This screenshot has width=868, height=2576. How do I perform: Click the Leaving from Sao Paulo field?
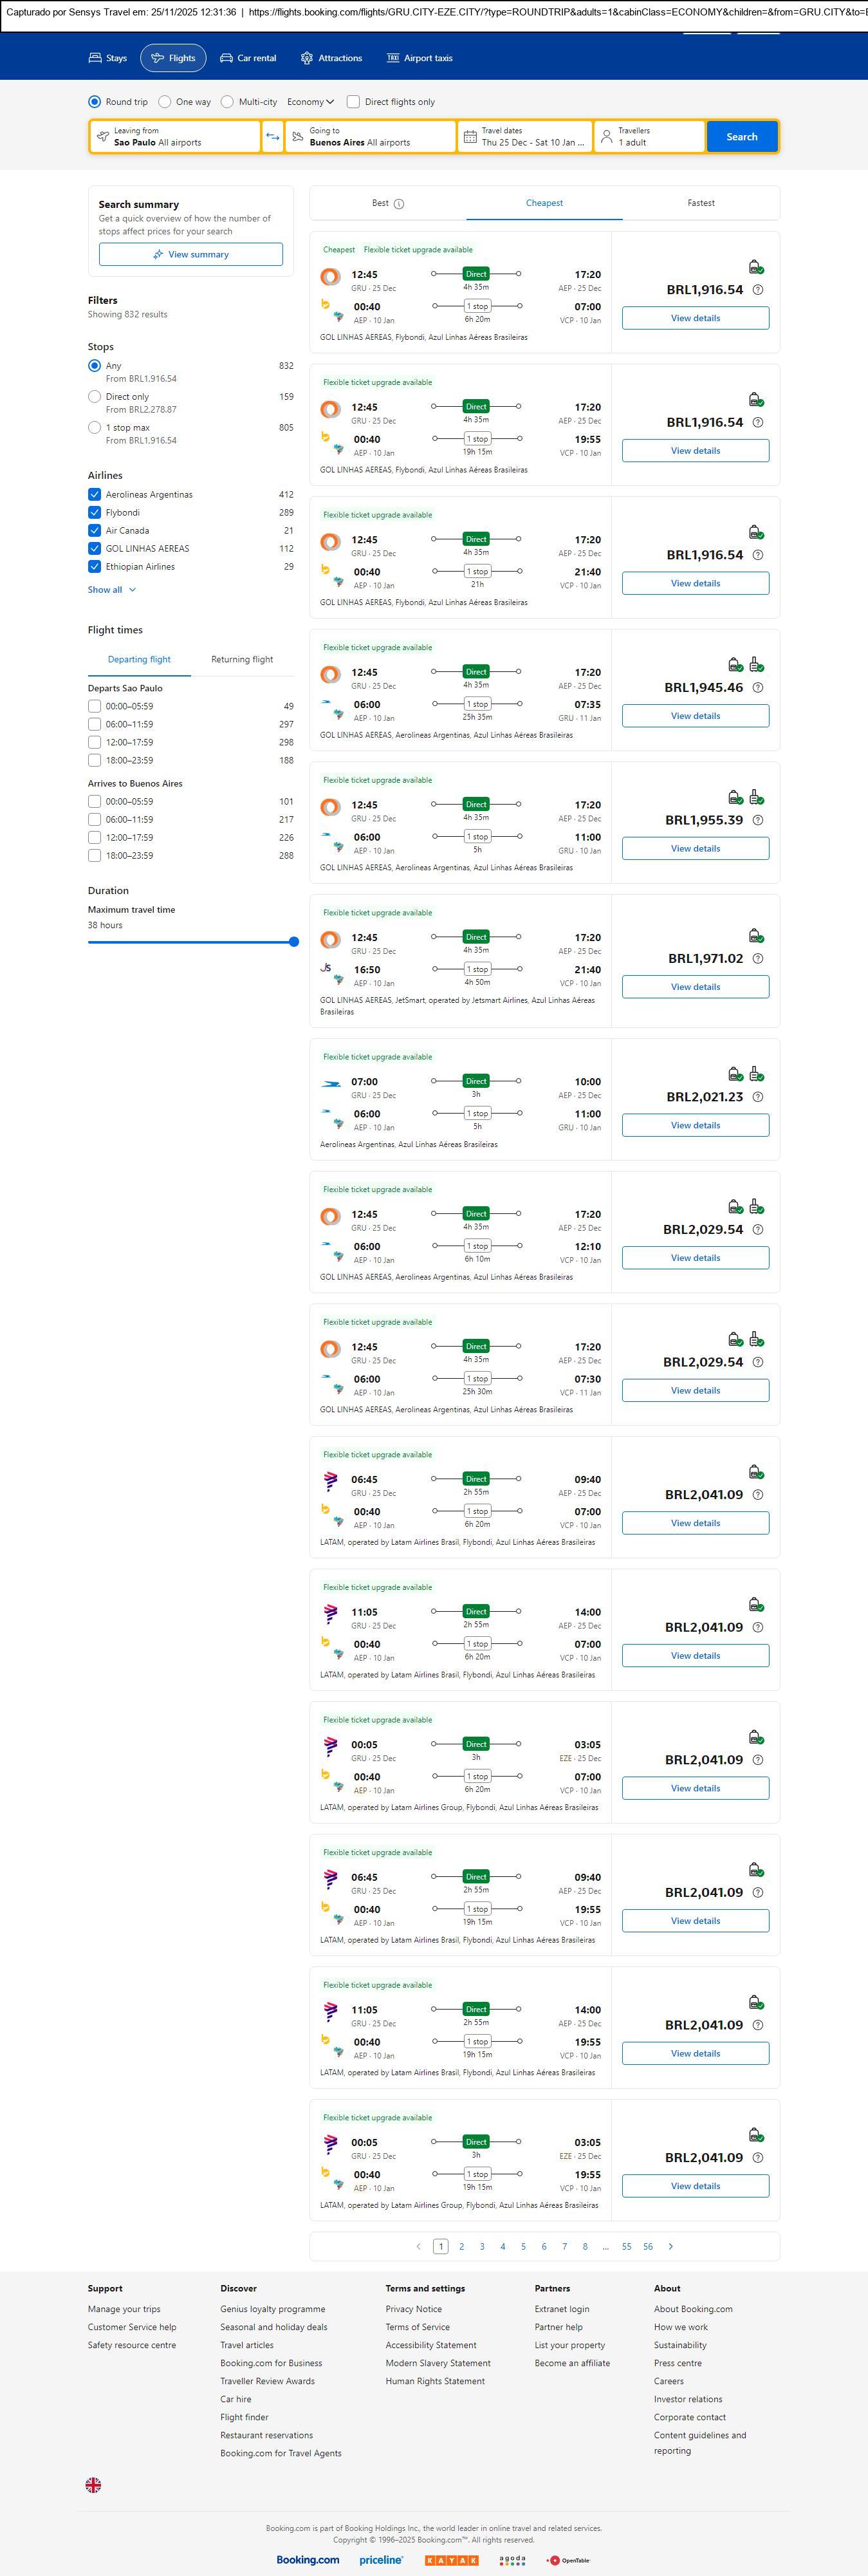click(x=175, y=137)
